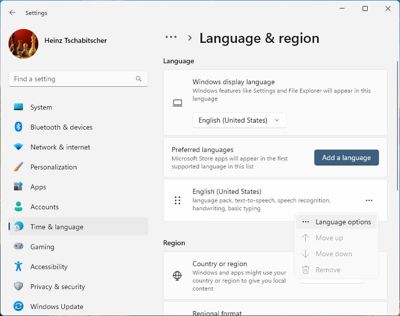400x316 pixels.
Task: Select Move up in the context menu
Action: (x=336, y=238)
